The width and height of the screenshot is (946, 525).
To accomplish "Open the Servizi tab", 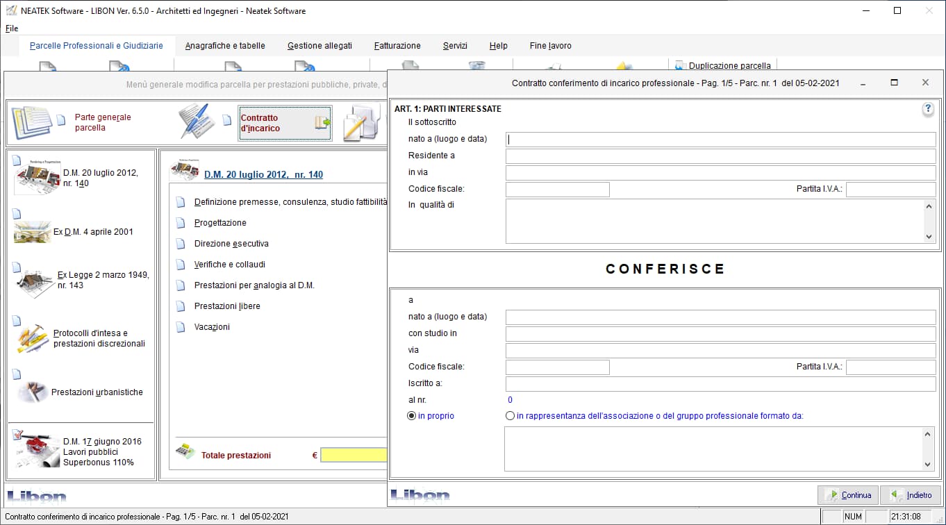I will [455, 46].
